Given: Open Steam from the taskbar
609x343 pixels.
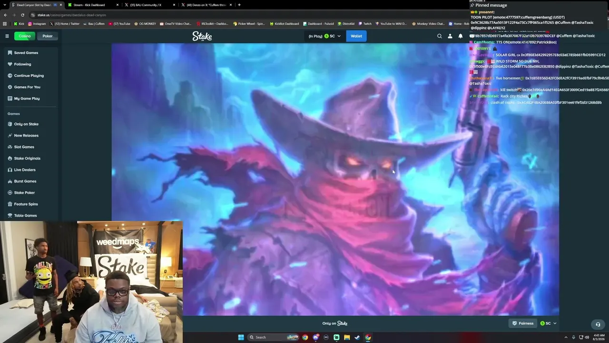Looking at the screenshot, I should click(357, 338).
